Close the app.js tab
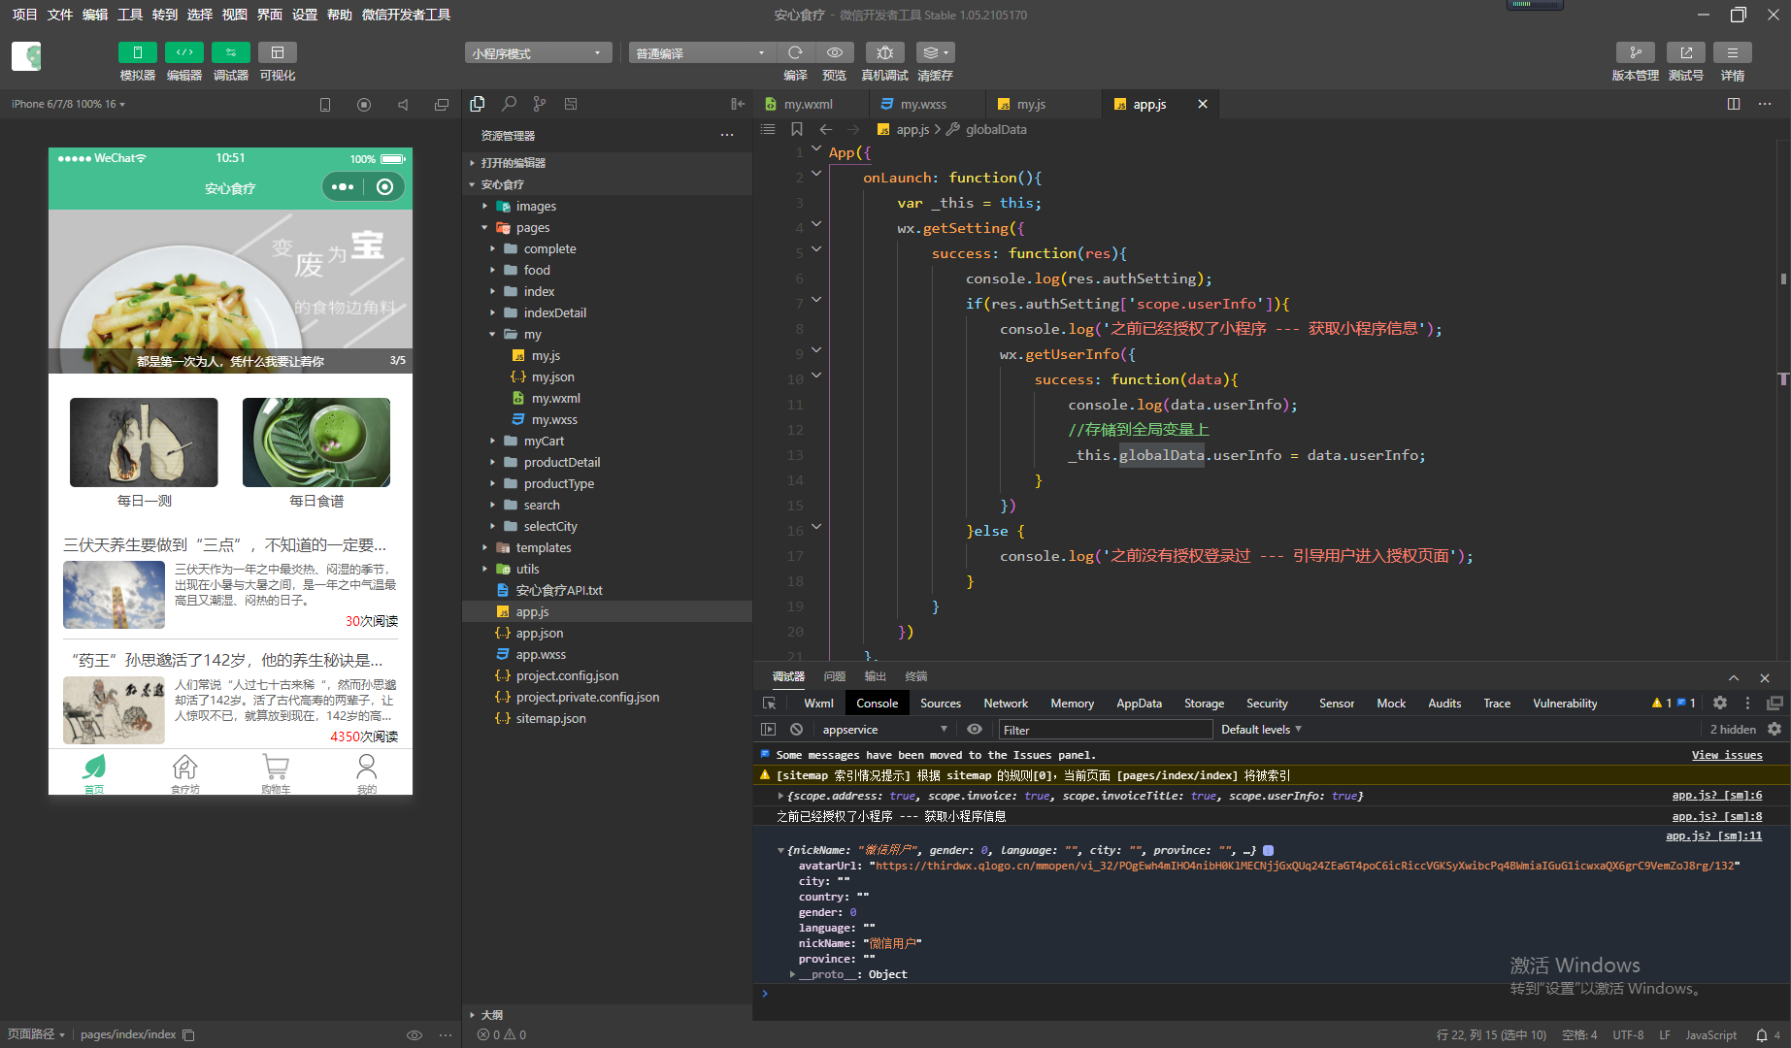 tap(1203, 104)
